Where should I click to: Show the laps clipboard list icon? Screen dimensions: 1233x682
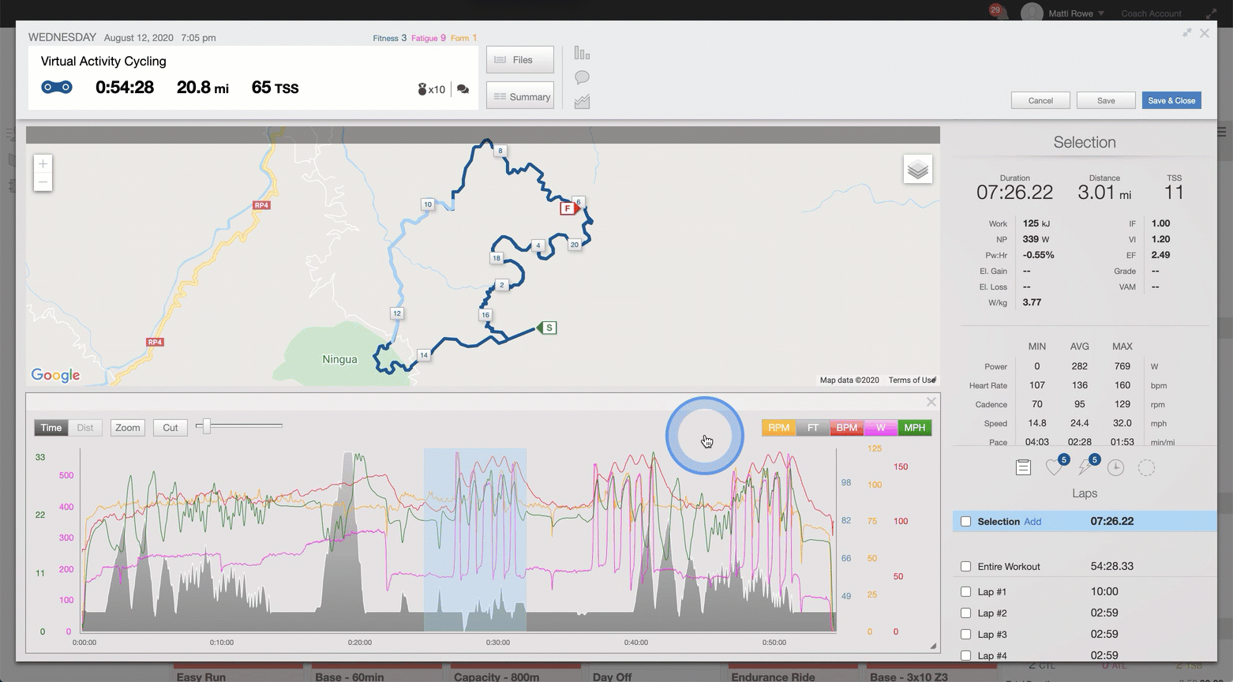tap(1023, 467)
